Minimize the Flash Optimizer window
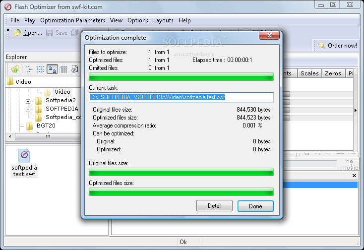This screenshot has width=364, height=250. tap(321, 4)
